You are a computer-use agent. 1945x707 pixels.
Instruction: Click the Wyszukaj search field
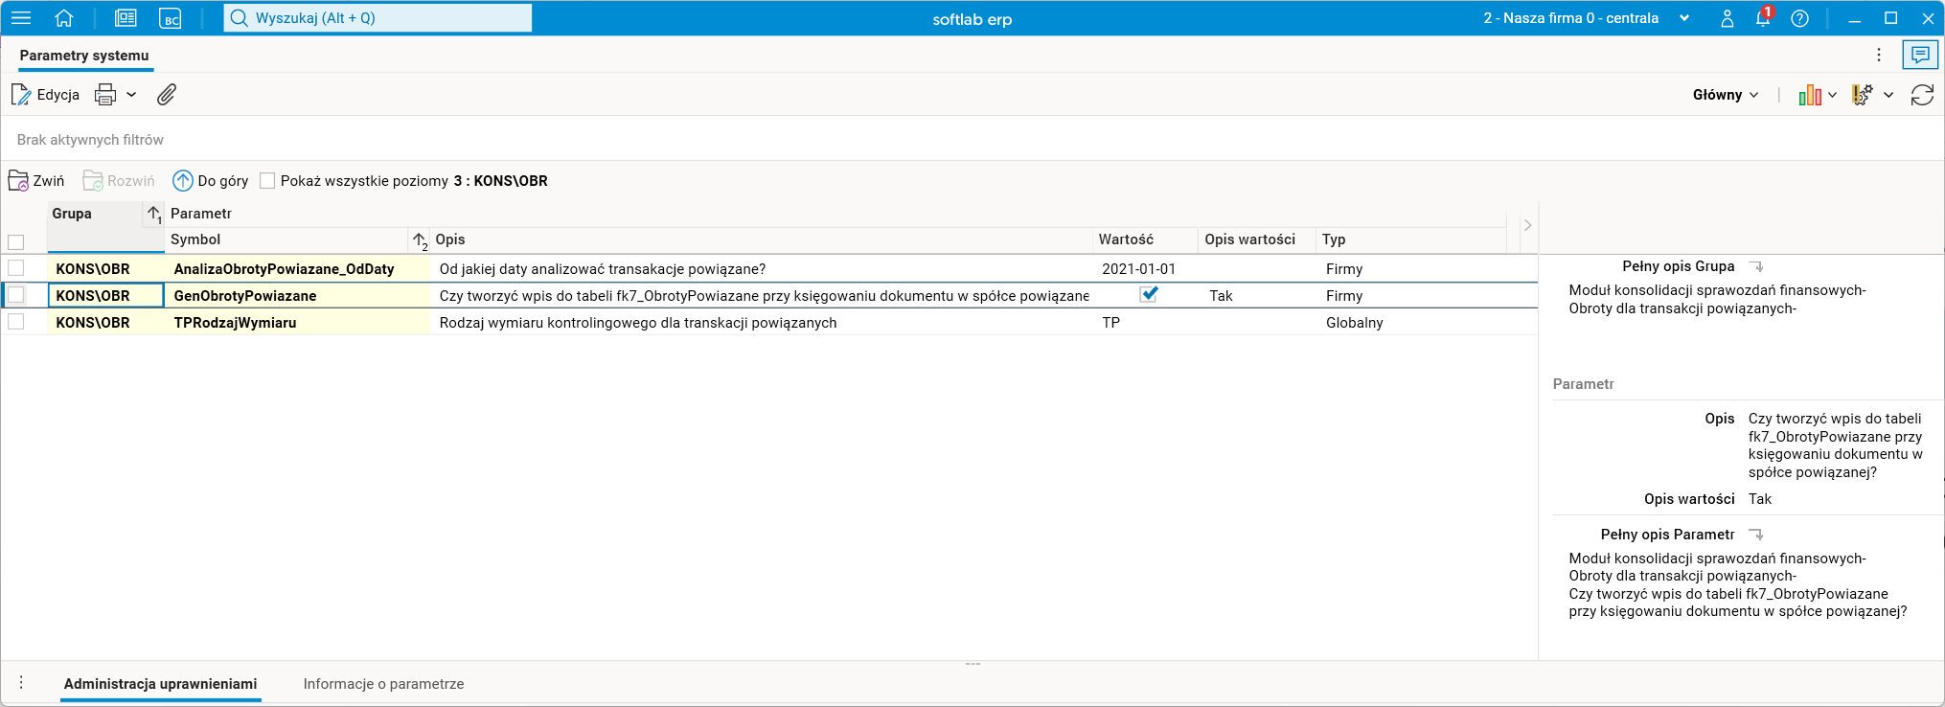[378, 18]
